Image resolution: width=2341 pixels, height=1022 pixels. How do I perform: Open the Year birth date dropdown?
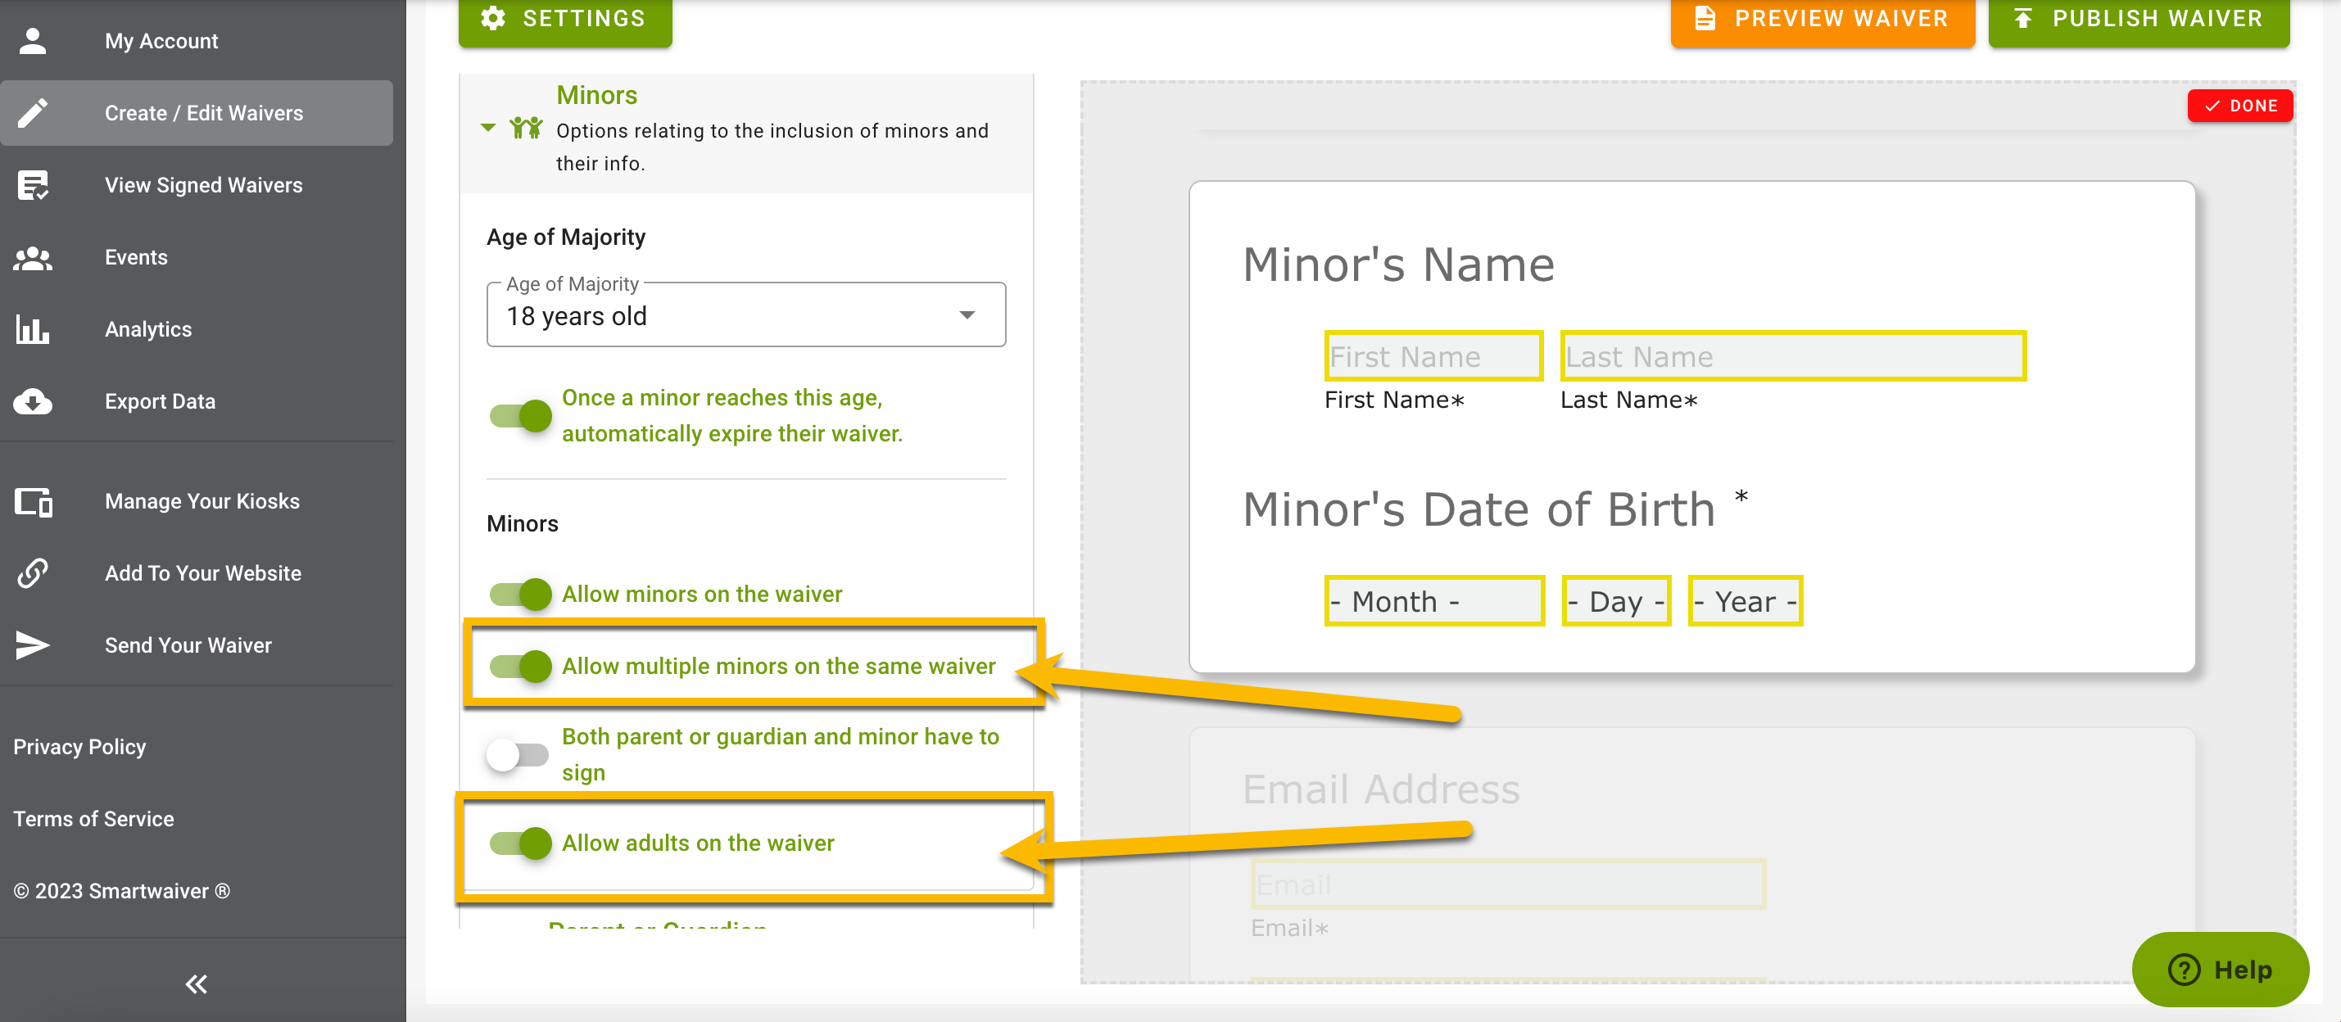pos(1745,600)
